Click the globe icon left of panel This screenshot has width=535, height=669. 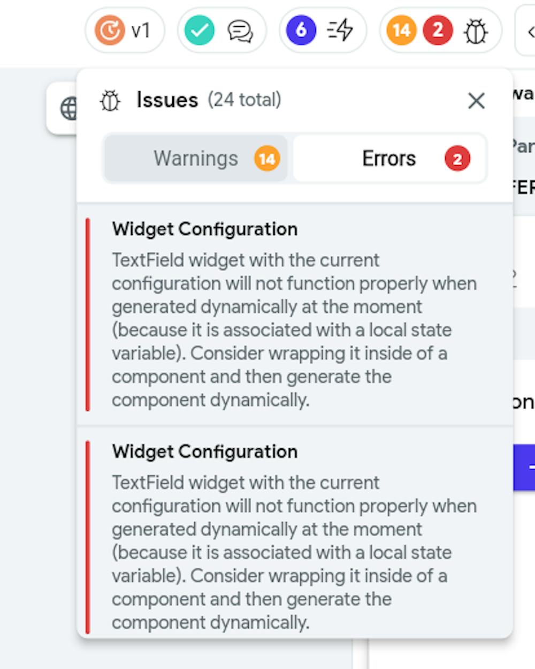68,109
